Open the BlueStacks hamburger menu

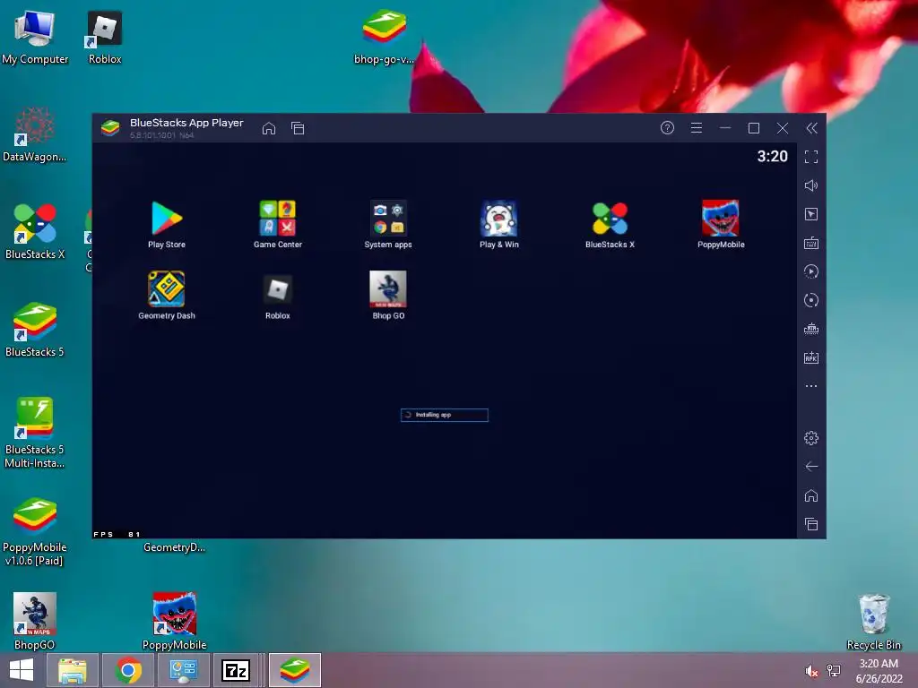(x=696, y=127)
